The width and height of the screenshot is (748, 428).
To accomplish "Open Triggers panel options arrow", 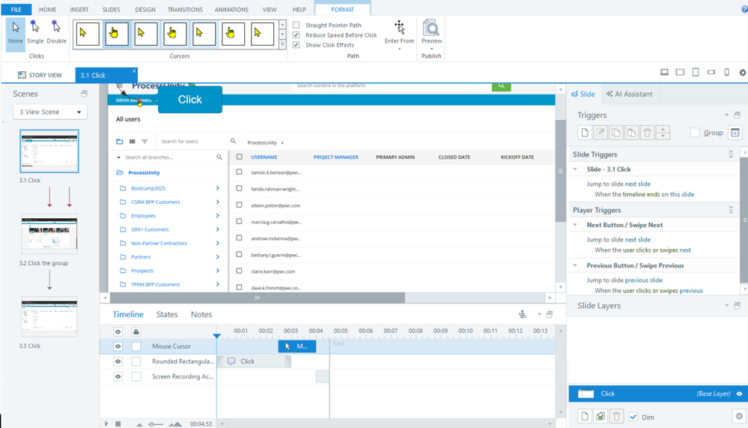I will (726, 115).
